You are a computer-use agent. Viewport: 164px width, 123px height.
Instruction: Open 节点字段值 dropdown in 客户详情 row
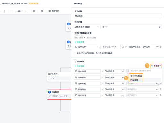tap(114, 95)
